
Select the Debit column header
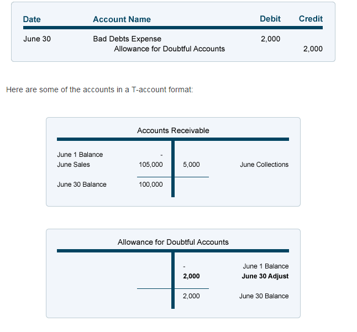tap(270, 19)
